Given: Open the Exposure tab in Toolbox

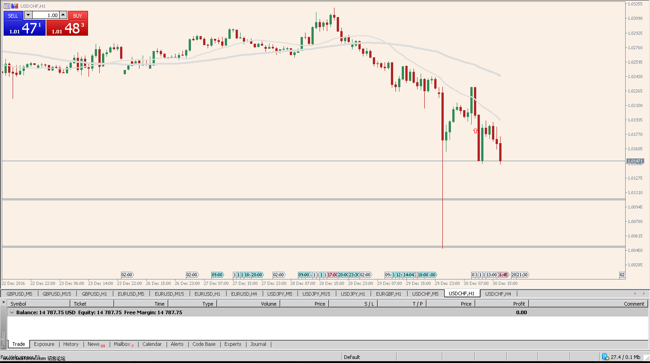Looking at the screenshot, I should click(44, 344).
